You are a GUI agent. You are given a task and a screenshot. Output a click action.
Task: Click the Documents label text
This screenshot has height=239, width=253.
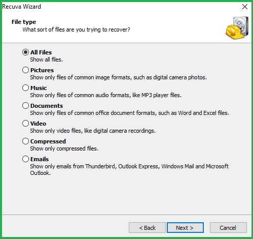point(47,106)
